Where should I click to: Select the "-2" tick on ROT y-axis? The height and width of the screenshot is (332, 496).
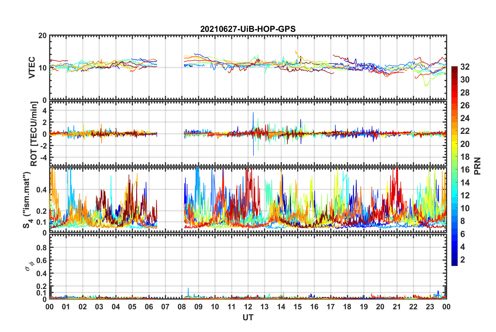click(x=43, y=146)
